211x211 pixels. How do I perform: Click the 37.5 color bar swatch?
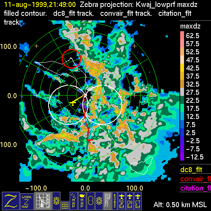[x=182, y=76]
